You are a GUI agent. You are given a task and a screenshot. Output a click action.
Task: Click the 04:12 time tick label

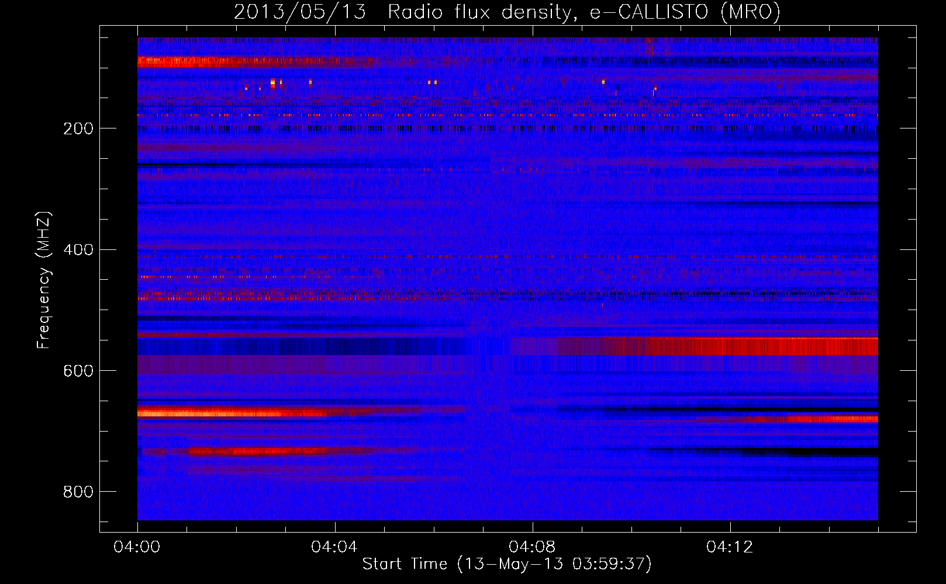pos(730,547)
